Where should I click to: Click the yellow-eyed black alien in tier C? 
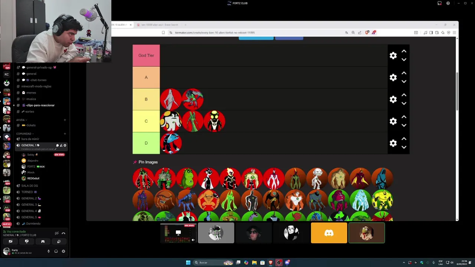[x=214, y=121]
